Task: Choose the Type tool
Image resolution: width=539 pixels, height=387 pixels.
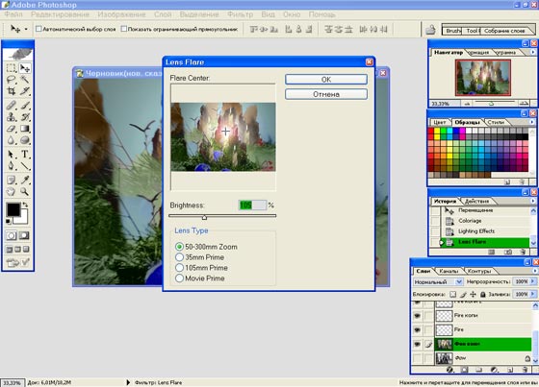Action: (x=24, y=154)
